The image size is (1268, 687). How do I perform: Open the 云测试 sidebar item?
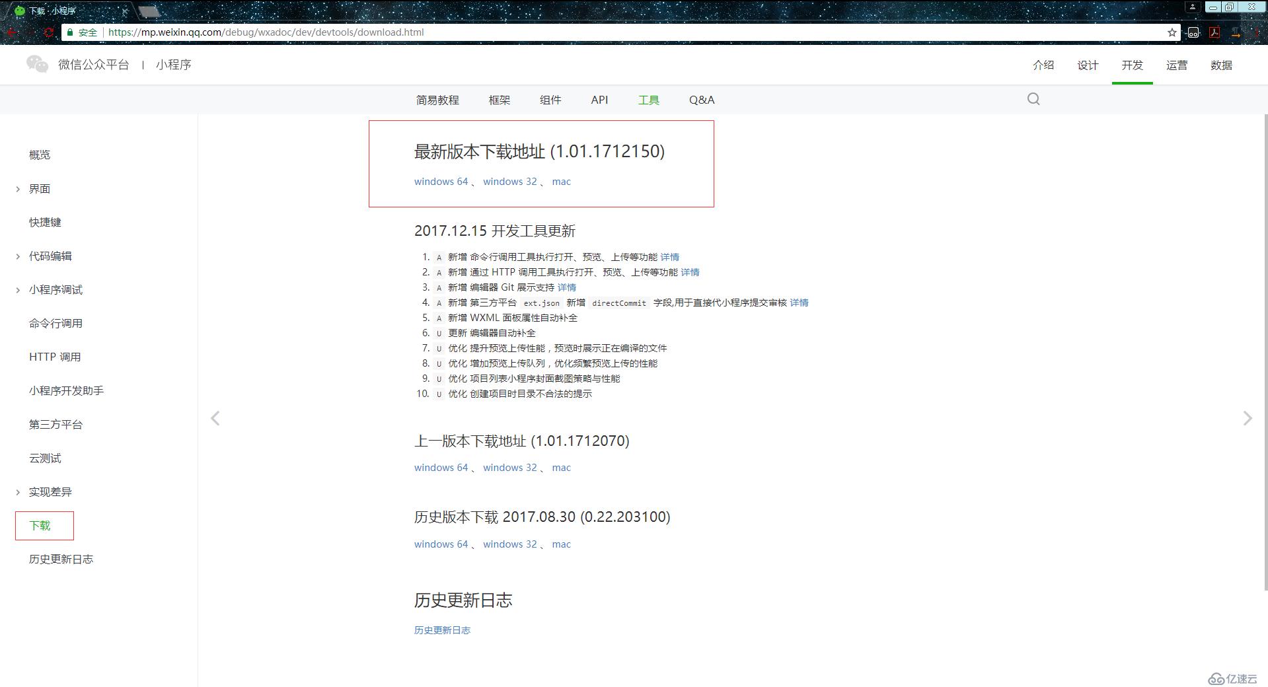45,458
